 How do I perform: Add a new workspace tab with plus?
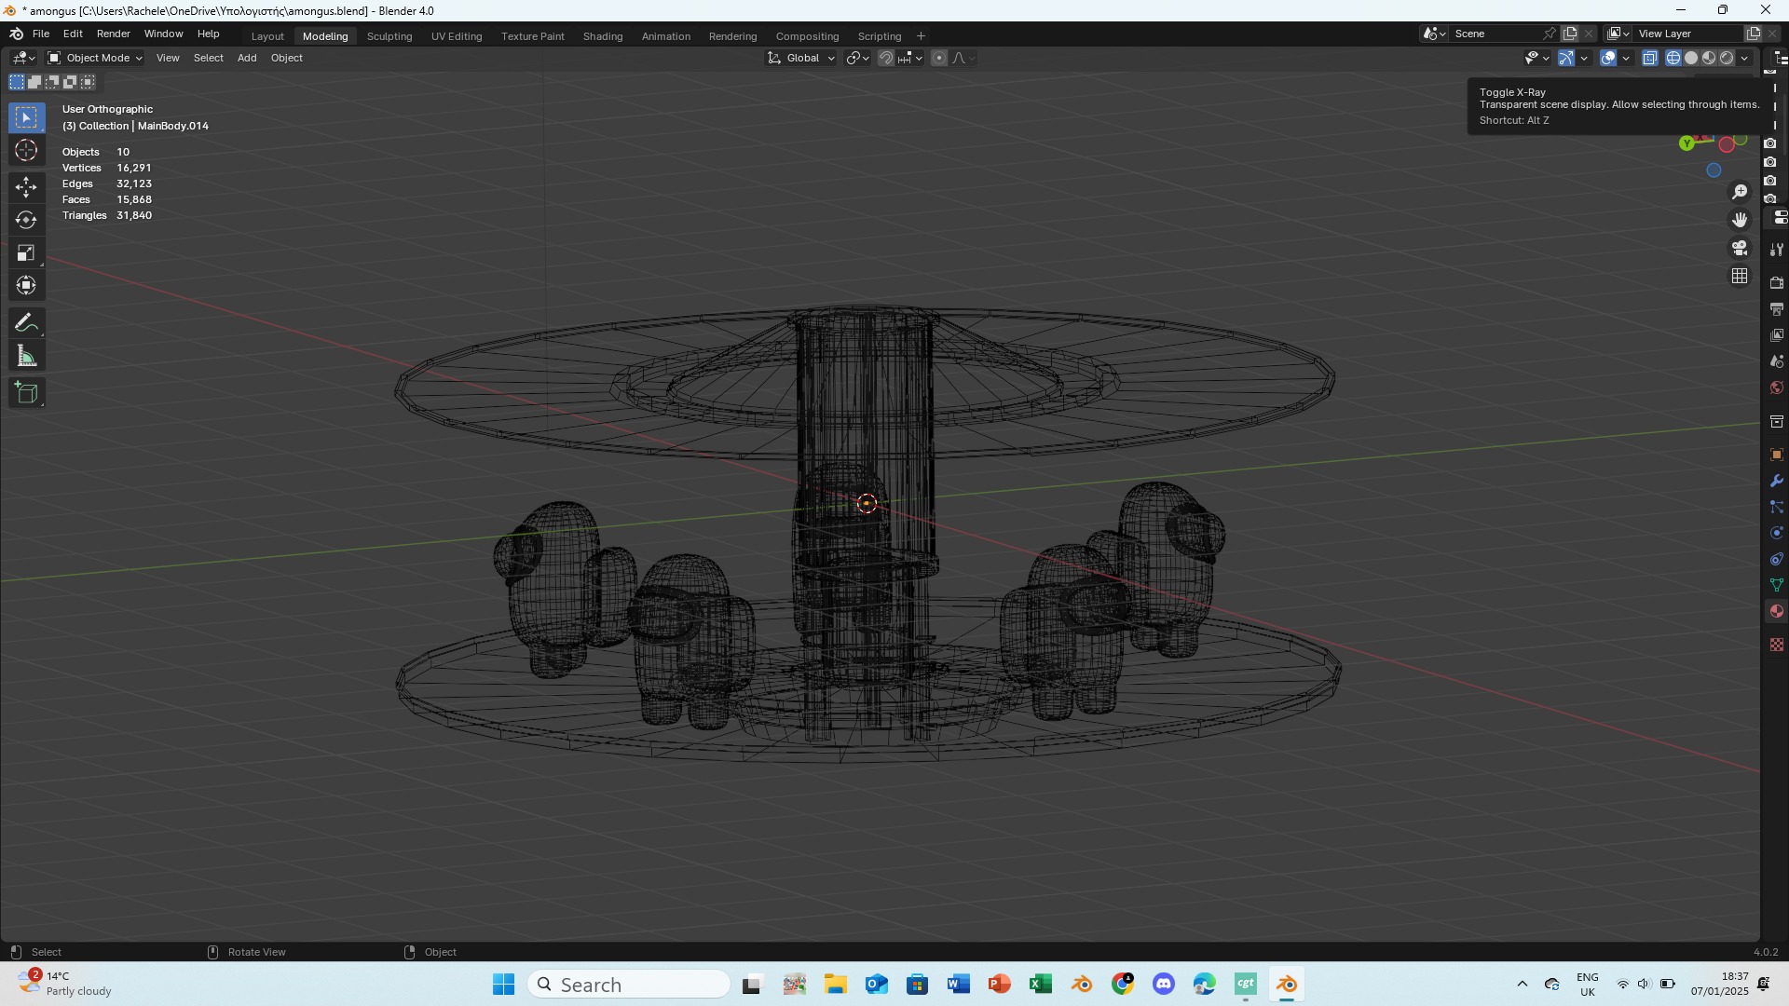point(921,36)
